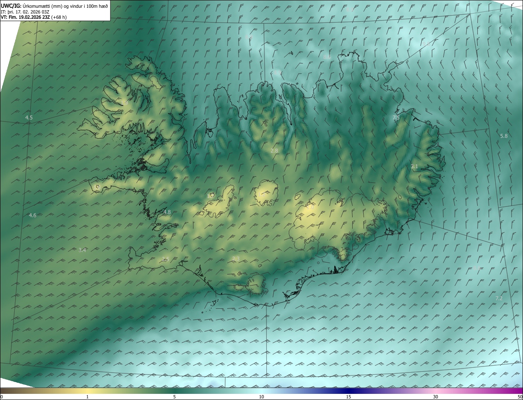
Task: Click the 7.5 value label
Action: click(x=396, y=118)
